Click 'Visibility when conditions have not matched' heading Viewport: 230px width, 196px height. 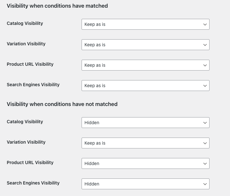click(62, 104)
